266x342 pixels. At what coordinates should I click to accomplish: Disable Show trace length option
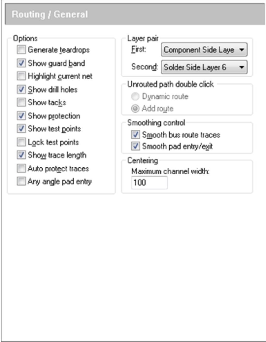coord(21,155)
